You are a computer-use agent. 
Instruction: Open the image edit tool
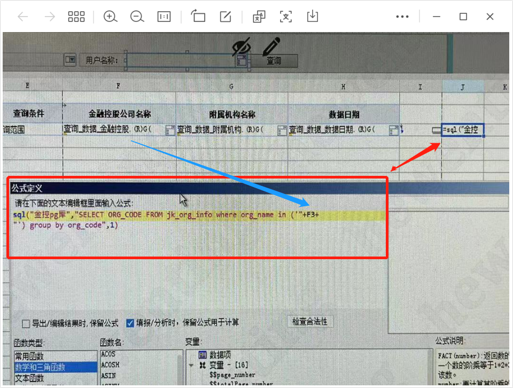[x=226, y=17]
